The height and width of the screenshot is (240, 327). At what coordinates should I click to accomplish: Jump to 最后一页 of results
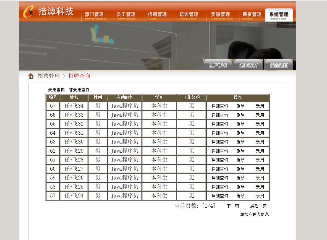(258, 206)
